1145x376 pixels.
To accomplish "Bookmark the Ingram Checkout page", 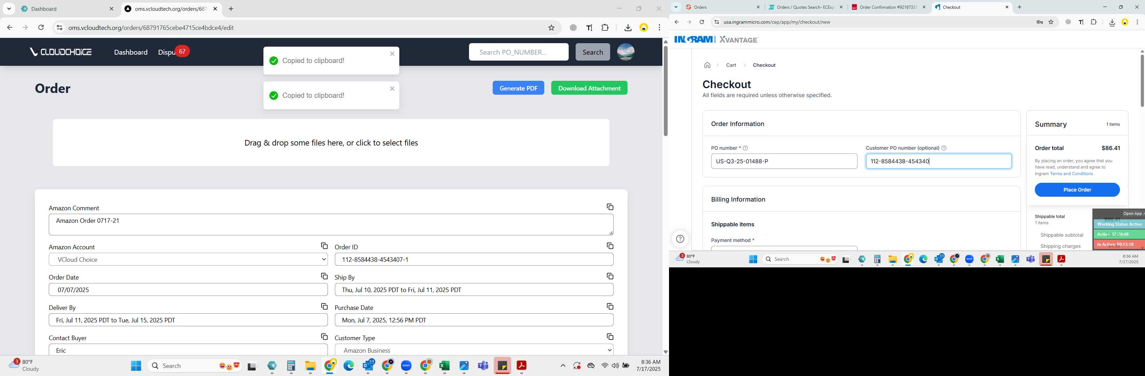I will point(1051,22).
